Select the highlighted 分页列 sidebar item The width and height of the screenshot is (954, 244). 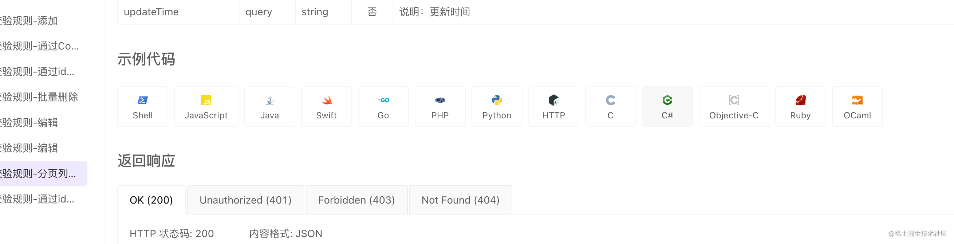click(39, 173)
